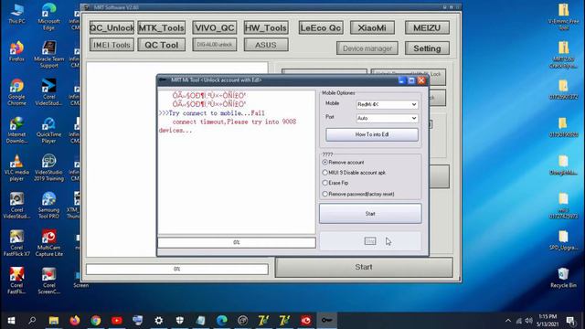
Task: Open VIVO_QC tab in MRT Software
Action: pyautogui.click(x=215, y=27)
